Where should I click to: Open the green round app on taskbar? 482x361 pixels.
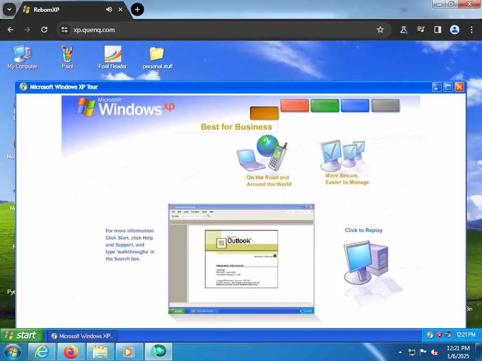click(159, 352)
